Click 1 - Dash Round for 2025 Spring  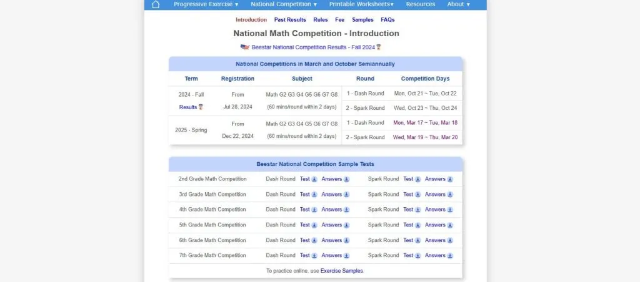click(365, 123)
